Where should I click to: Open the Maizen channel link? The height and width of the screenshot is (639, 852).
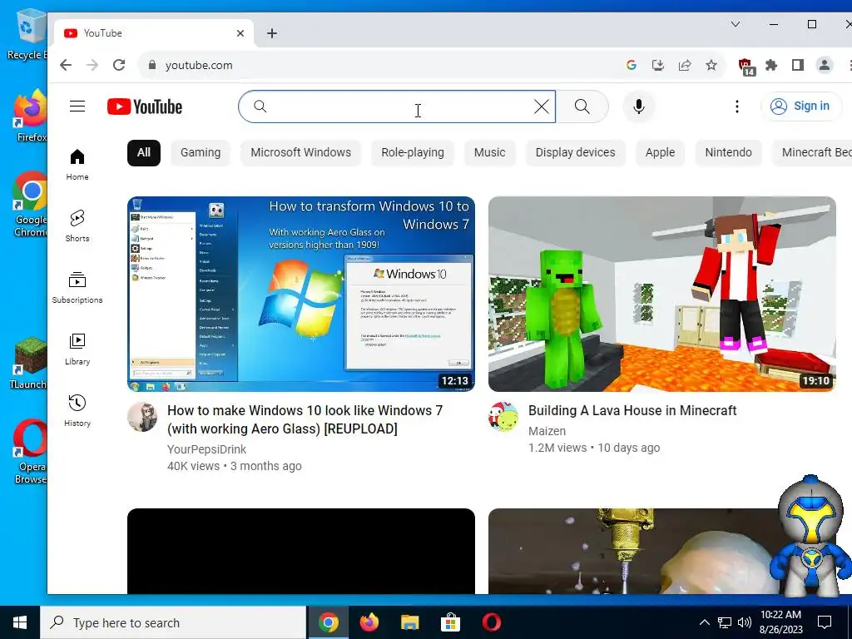pos(547,431)
